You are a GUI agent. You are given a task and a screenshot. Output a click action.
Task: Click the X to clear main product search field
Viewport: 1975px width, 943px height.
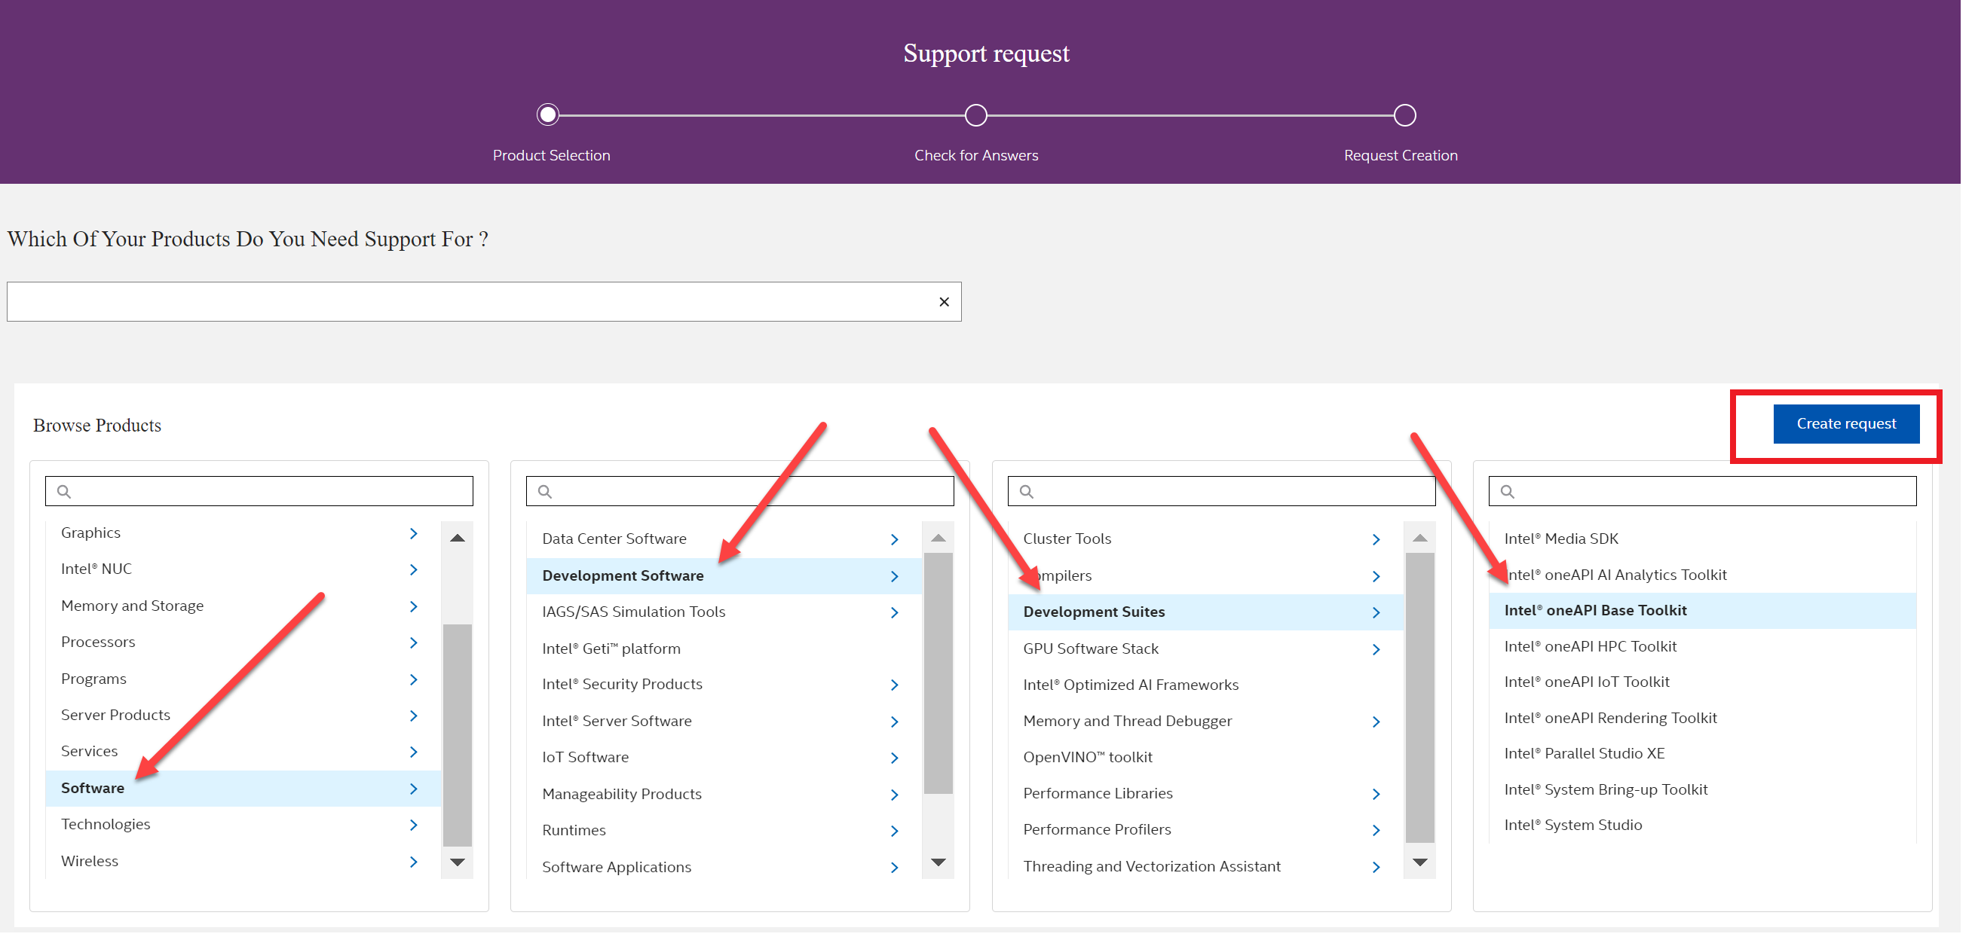[943, 301]
